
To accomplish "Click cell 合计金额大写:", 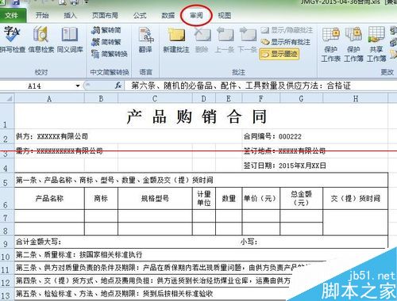I will pos(39,242).
